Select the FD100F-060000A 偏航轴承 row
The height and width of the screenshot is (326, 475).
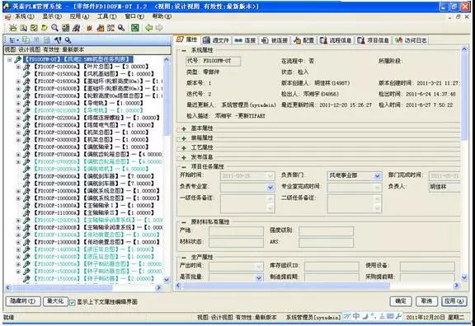(91, 147)
